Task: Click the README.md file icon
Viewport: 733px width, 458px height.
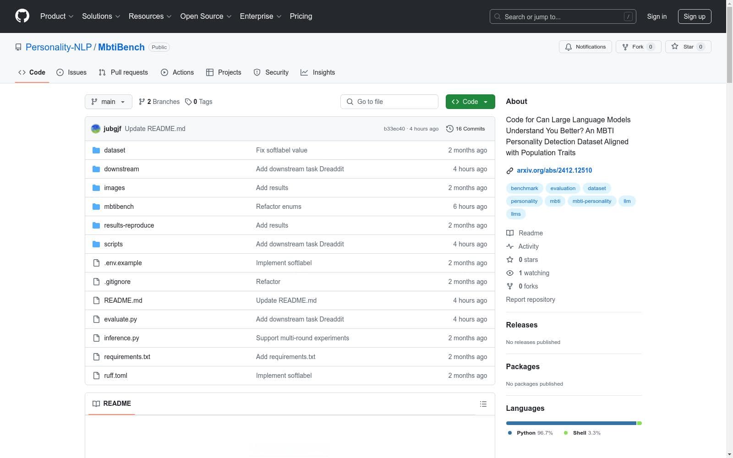Action: point(96,300)
